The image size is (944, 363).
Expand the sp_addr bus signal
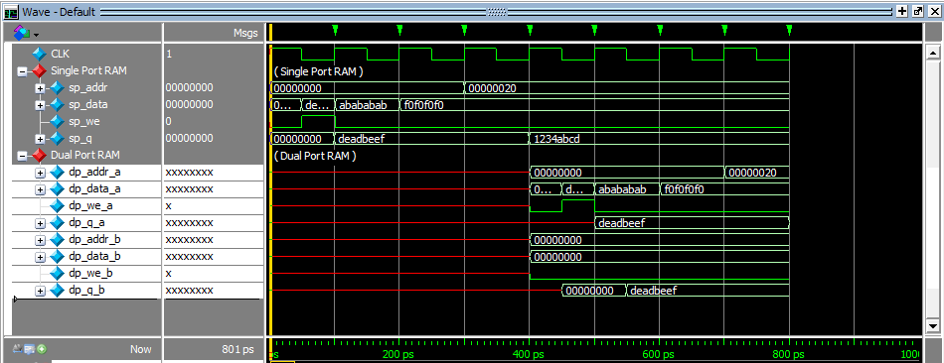click(x=41, y=88)
